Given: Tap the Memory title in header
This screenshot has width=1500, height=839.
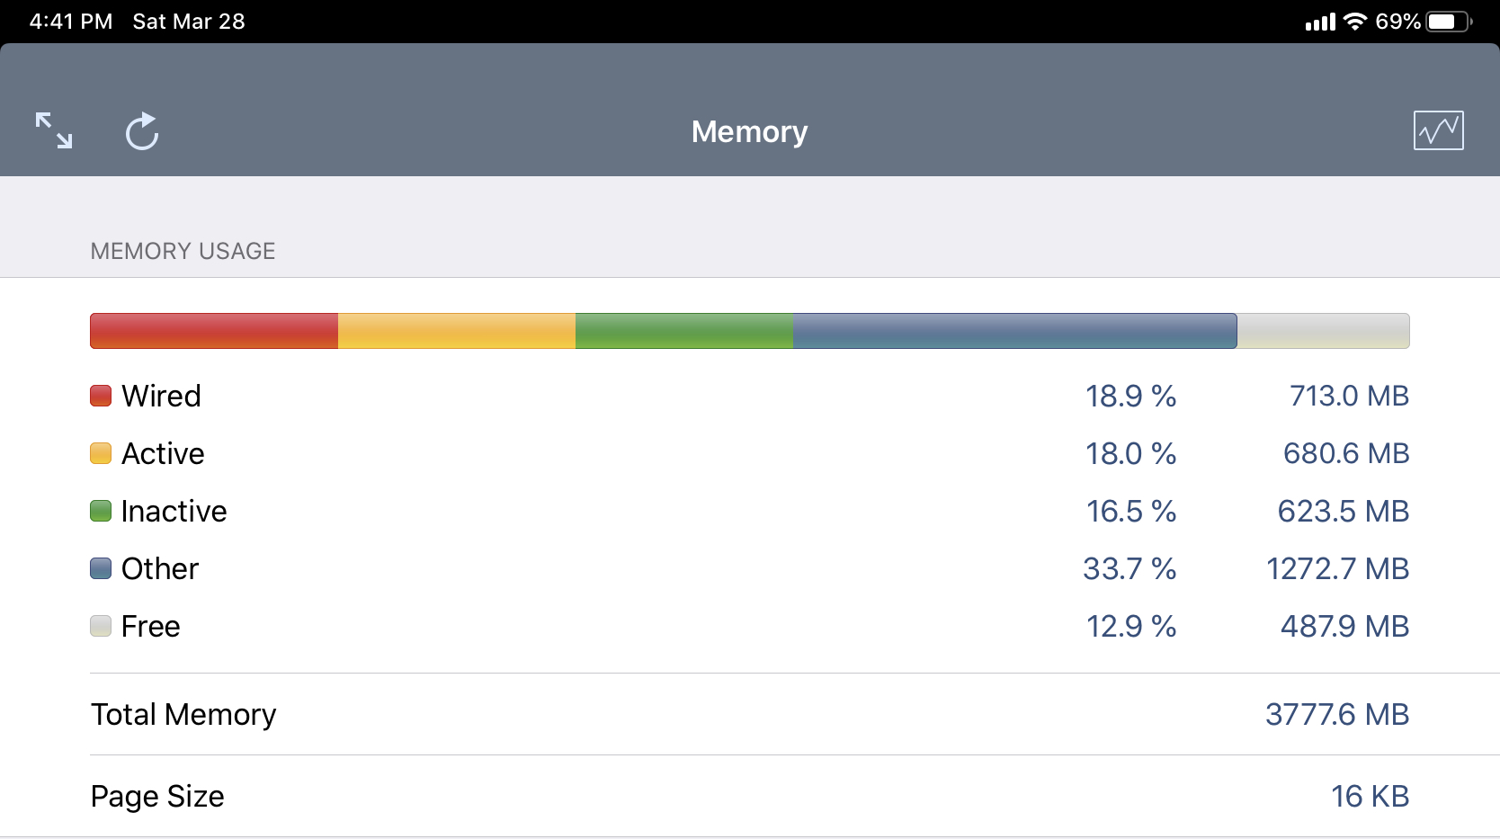Looking at the screenshot, I should point(749,131).
